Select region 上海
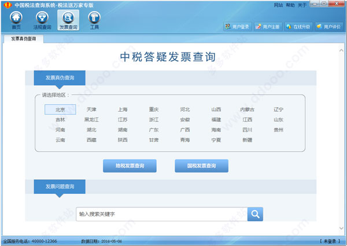The height and width of the screenshot is (246, 347). pos(123,109)
